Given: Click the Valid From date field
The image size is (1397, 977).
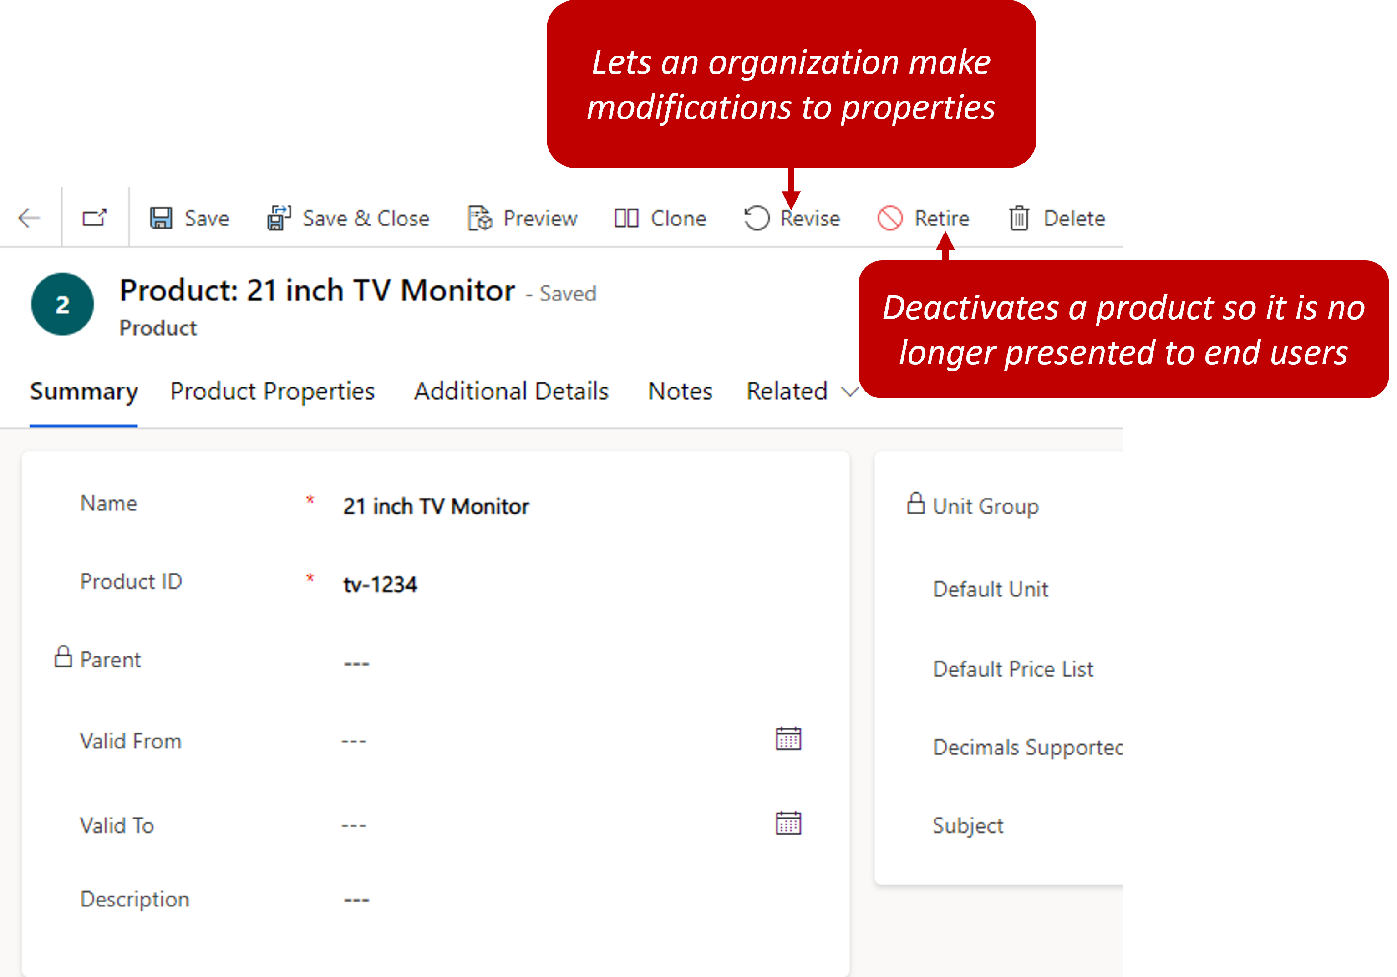Looking at the screenshot, I should tap(572, 741).
